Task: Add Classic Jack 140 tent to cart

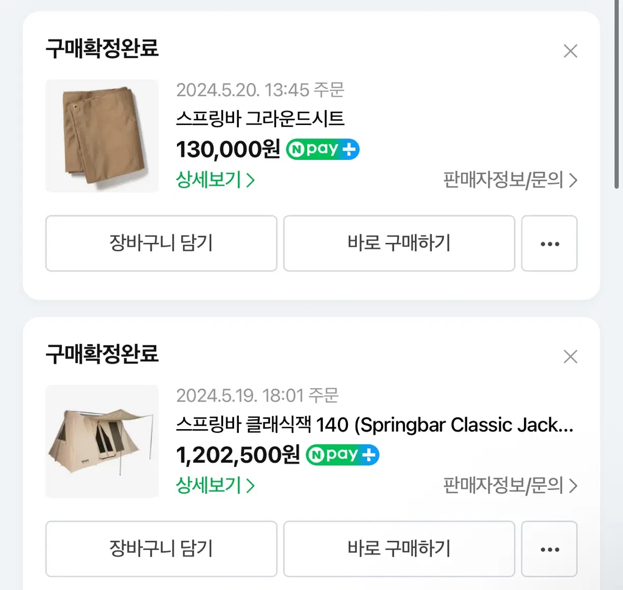Action: (x=161, y=549)
